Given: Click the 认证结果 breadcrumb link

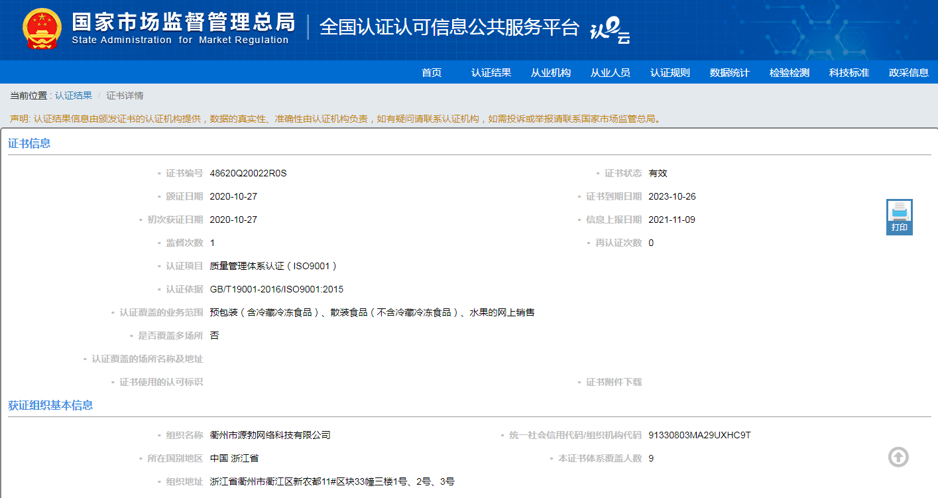Looking at the screenshot, I should point(74,95).
